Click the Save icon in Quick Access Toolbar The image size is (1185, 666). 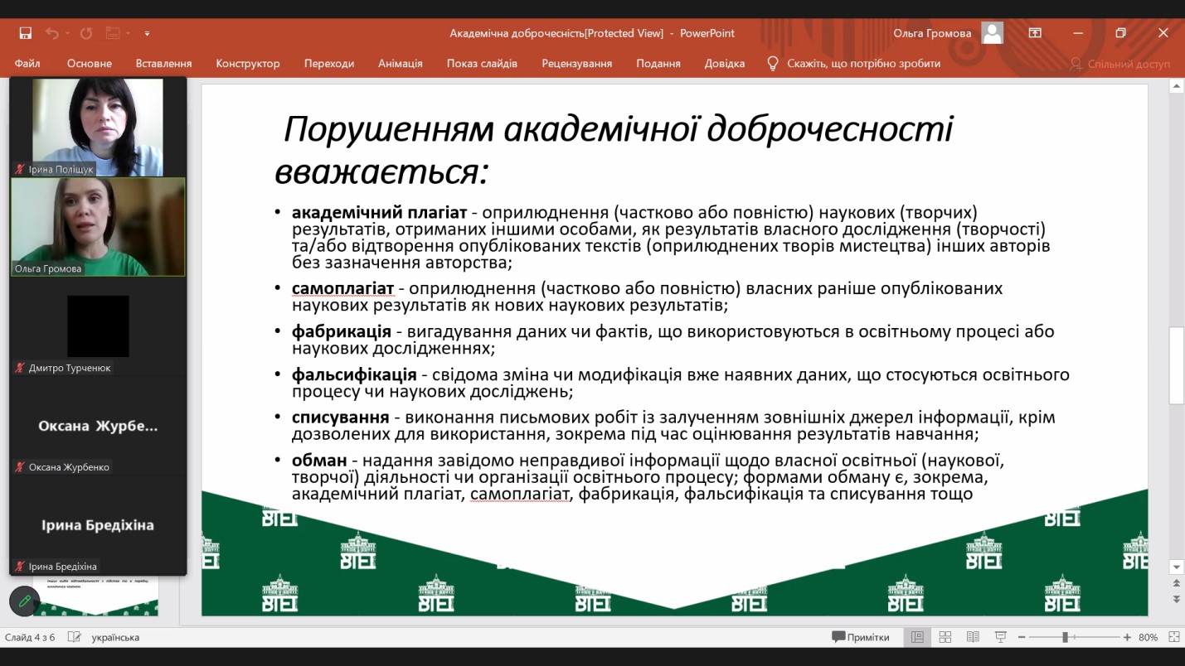tap(26, 33)
